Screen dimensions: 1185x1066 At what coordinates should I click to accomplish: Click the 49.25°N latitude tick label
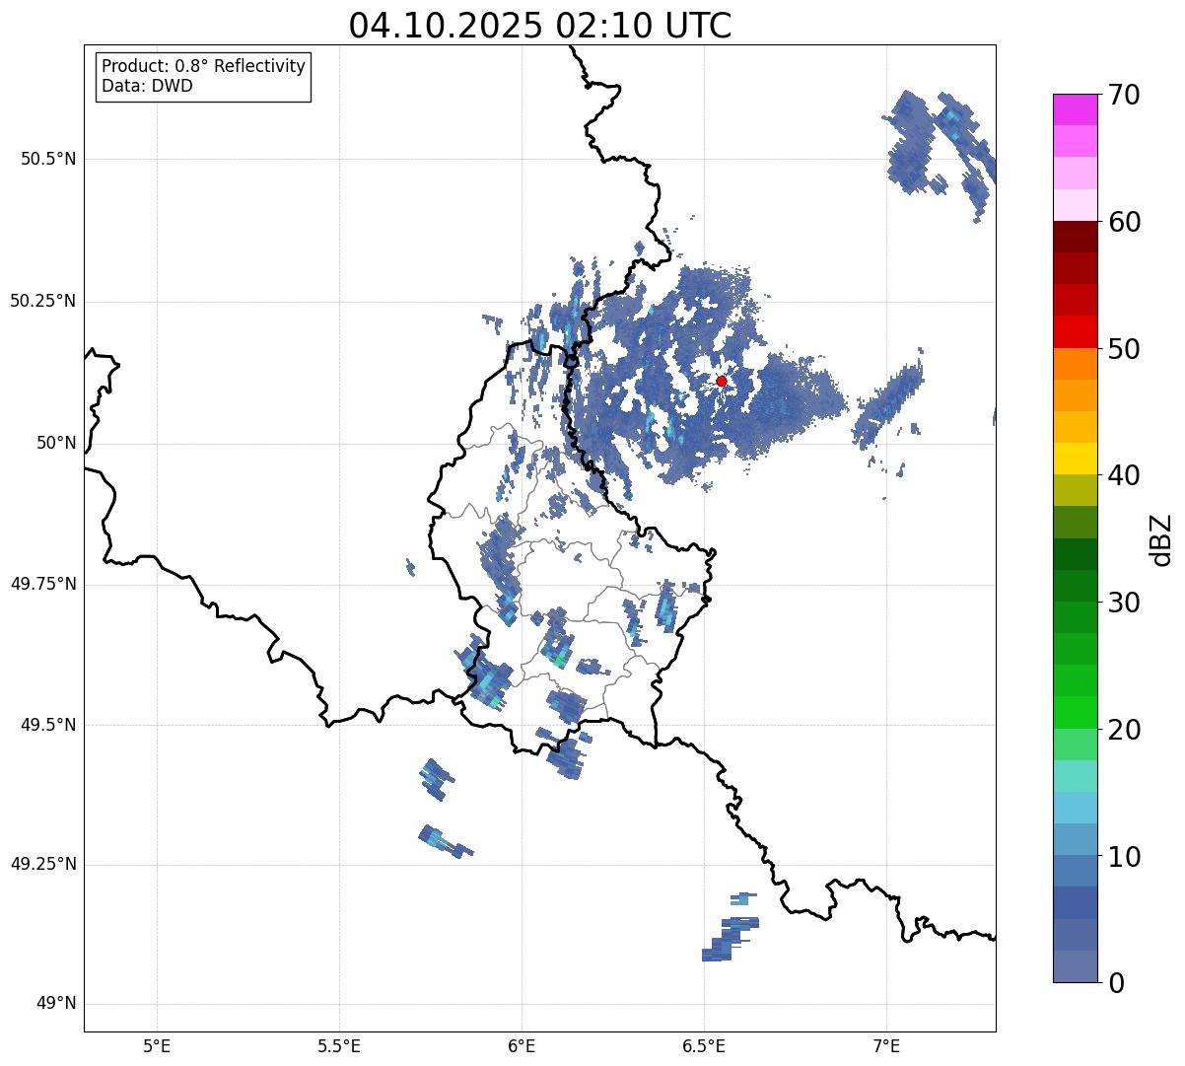click(43, 865)
